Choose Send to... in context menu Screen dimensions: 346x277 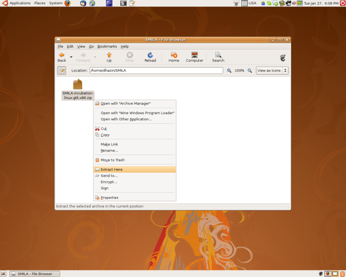[135, 176]
